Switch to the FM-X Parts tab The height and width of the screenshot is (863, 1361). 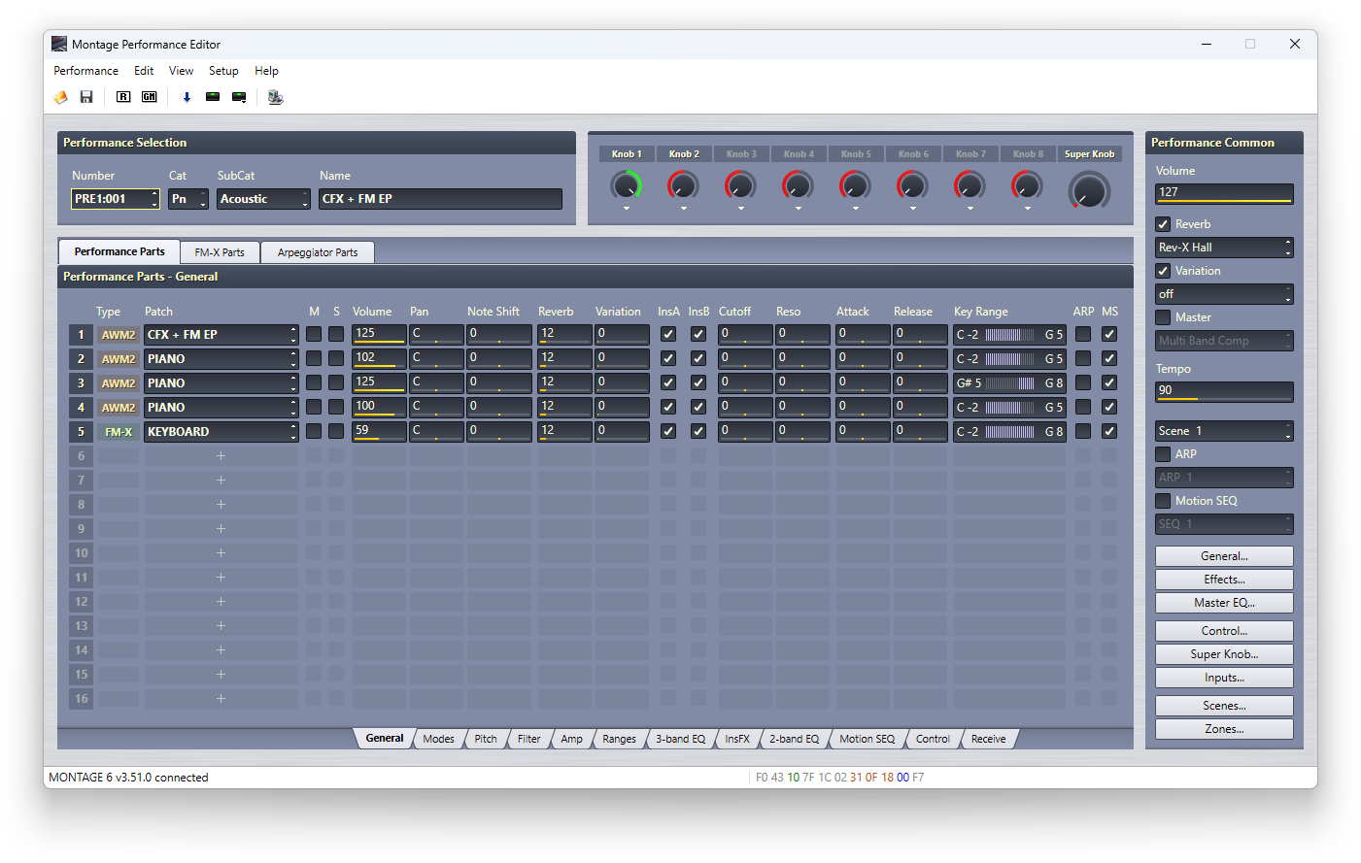click(x=220, y=252)
